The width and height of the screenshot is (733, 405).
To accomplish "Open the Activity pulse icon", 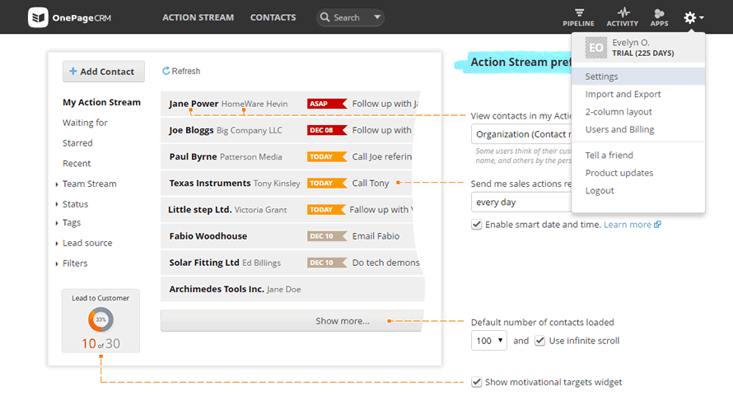I will click(622, 13).
